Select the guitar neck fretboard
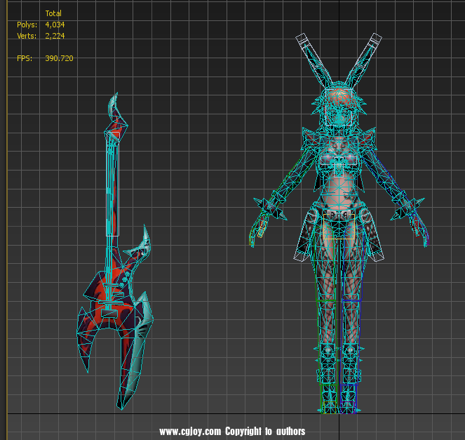 click(112, 182)
